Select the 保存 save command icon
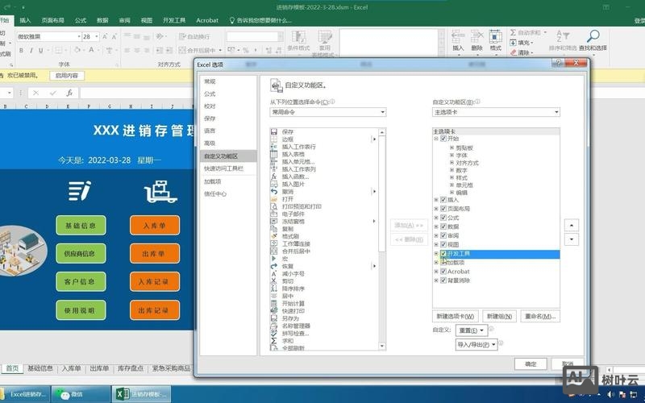Image resolution: width=645 pixels, height=403 pixels. [x=274, y=131]
